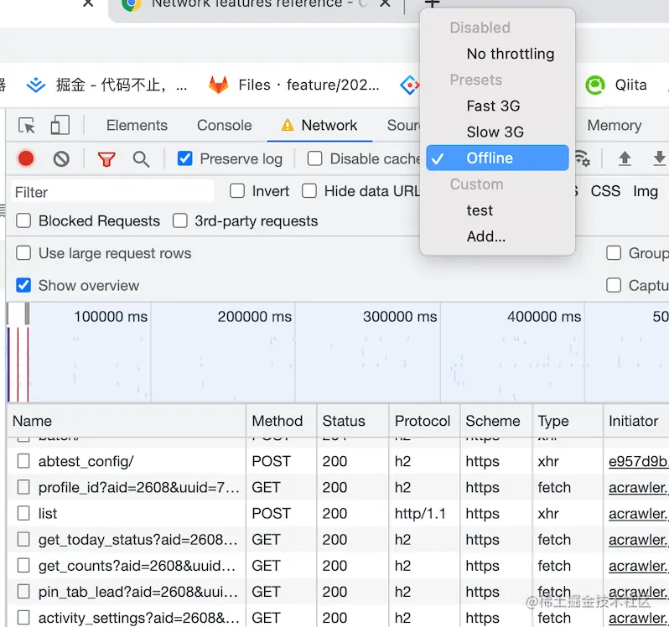The width and height of the screenshot is (669, 627).
Task: Check the Invert filter checkbox
Action: (236, 190)
